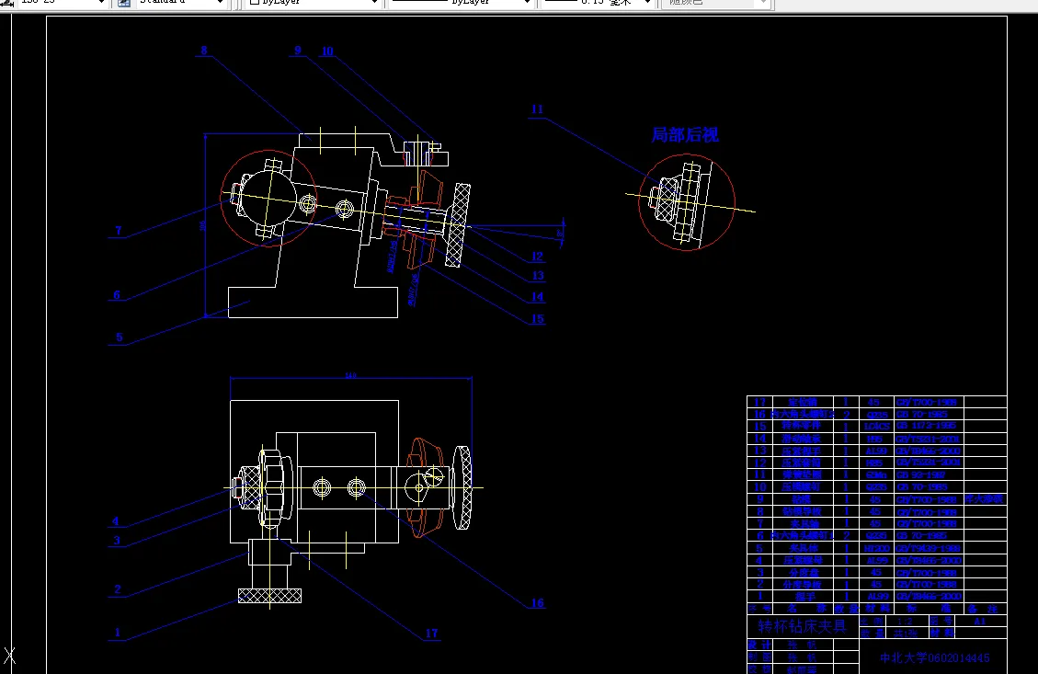Viewport: 1038px width, 674px height.
Task: Click the 压紧套筒 parts list cell
Action: pos(803,463)
